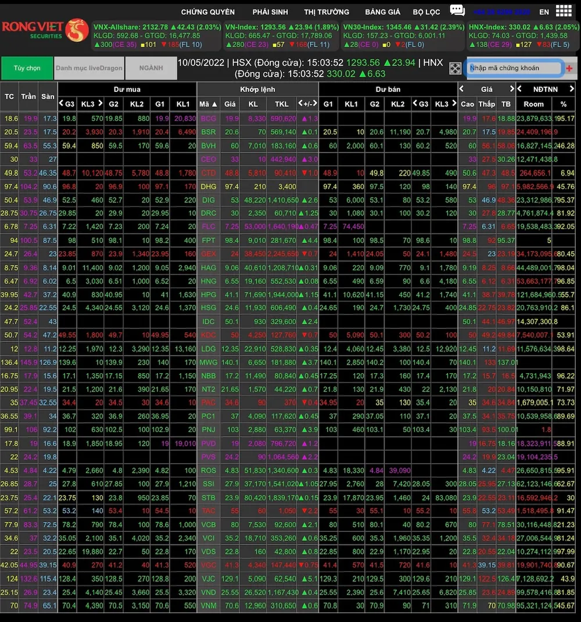Switch language using the EN toggle
The width and height of the screenshot is (581, 622).
point(544,12)
